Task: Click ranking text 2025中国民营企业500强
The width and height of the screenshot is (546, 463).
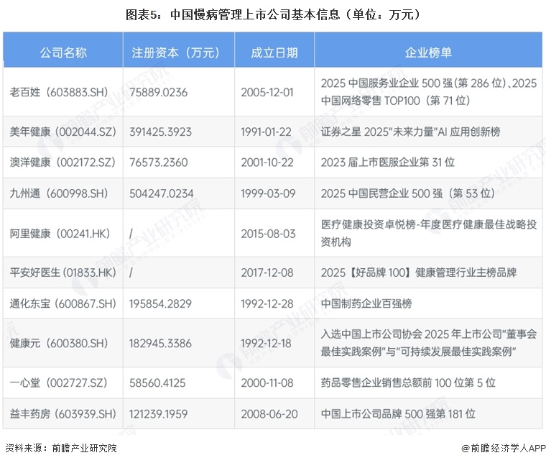Action: tap(381, 193)
